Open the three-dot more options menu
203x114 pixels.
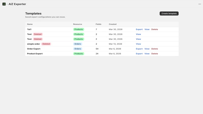pos(200,4)
